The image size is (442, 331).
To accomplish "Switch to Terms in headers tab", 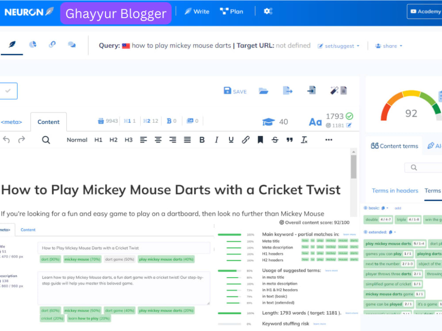I will click(395, 191).
